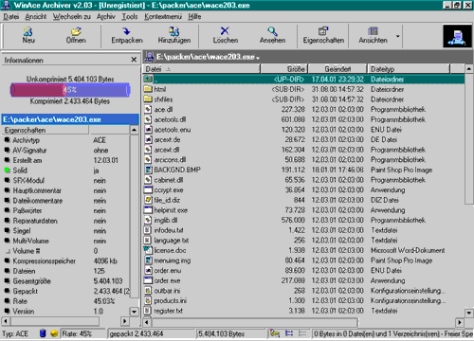This screenshot has height=341, width=474.
Task: Sort by the Datei column header
Action: click(201, 68)
